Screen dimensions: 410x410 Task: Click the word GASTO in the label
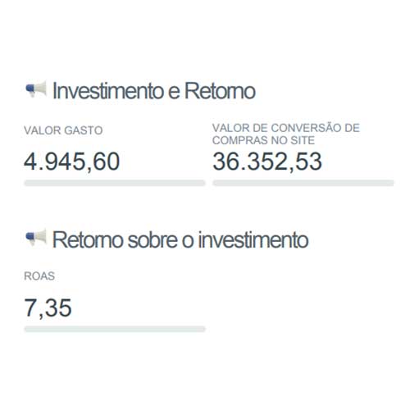pos(84,130)
